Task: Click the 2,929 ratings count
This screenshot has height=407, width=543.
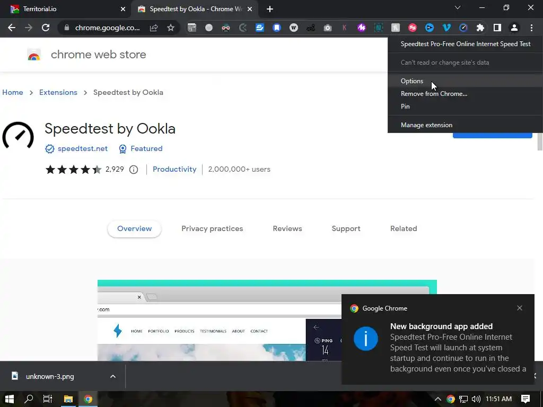Action: pyautogui.click(x=115, y=169)
